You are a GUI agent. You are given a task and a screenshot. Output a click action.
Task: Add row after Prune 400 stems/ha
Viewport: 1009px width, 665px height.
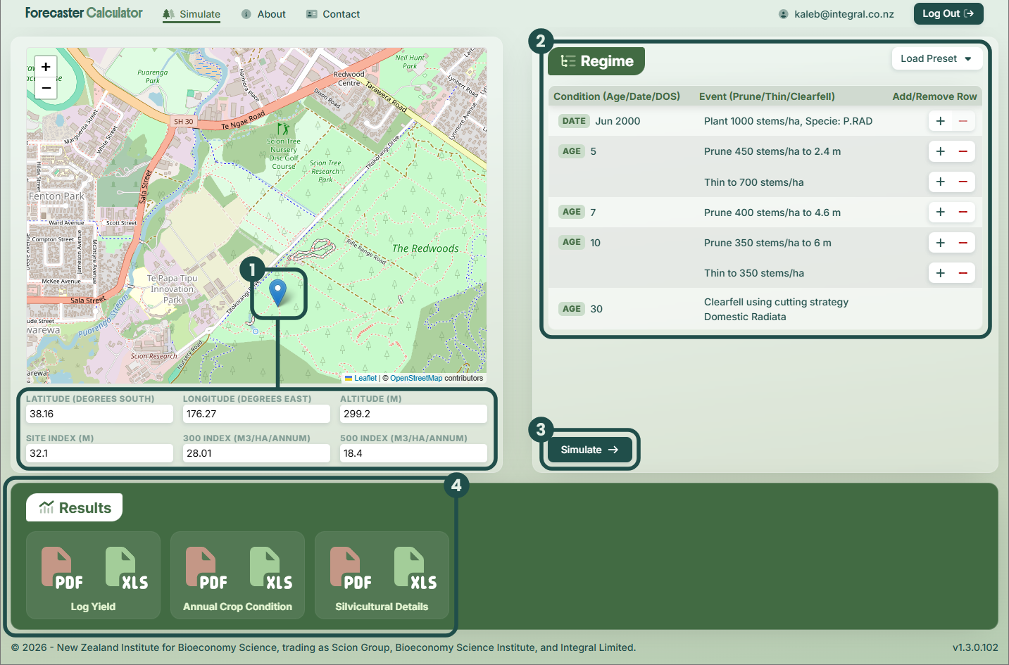tap(940, 212)
